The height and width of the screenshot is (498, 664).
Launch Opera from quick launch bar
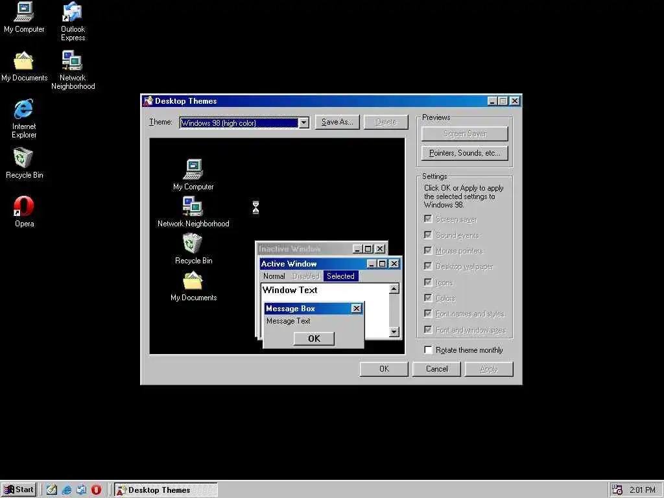click(x=96, y=490)
